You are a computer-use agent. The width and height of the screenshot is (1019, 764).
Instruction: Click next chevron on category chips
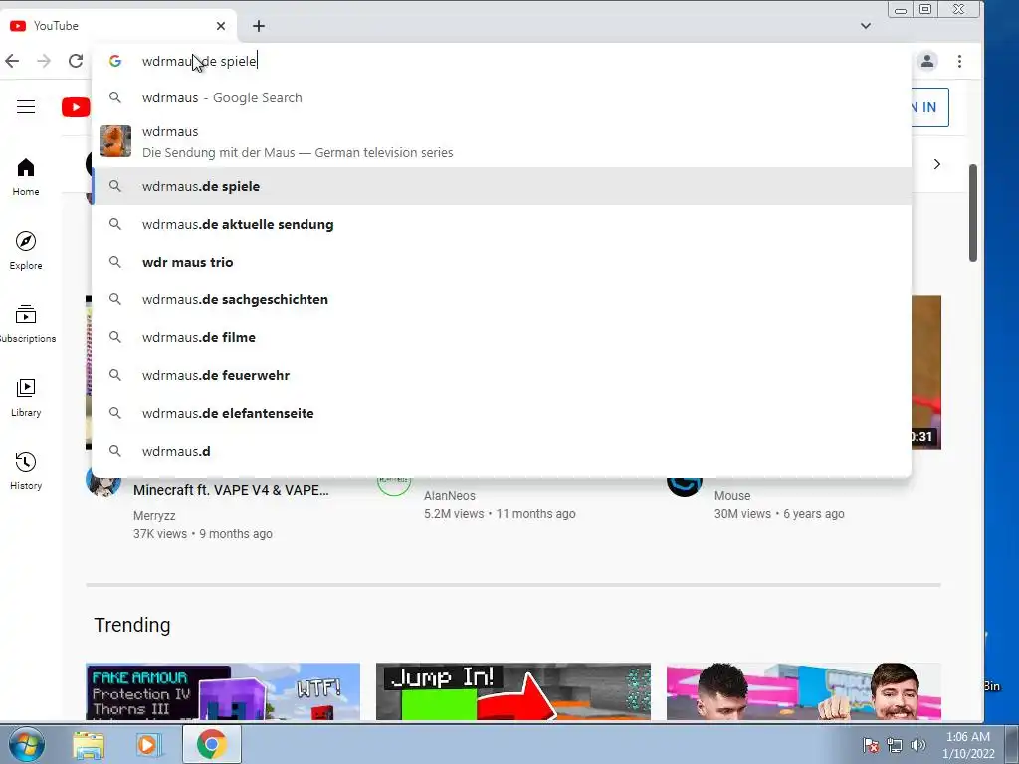coord(937,164)
